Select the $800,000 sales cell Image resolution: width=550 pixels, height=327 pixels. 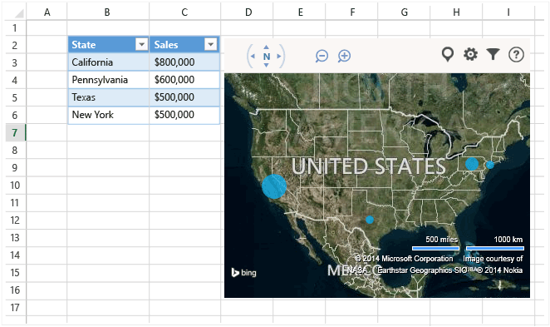(184, 62)
